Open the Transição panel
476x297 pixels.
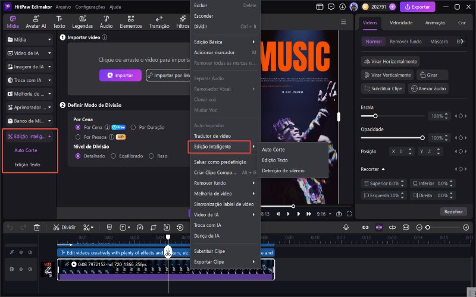pos(159,23)
